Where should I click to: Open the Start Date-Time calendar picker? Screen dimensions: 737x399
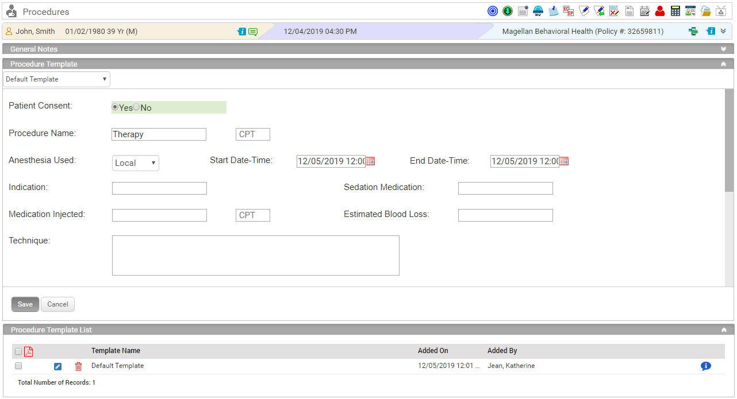[x=370, y=161]
